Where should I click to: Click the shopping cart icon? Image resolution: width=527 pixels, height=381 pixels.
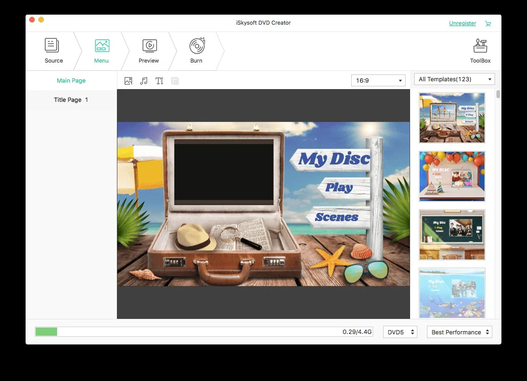point(487,23)
